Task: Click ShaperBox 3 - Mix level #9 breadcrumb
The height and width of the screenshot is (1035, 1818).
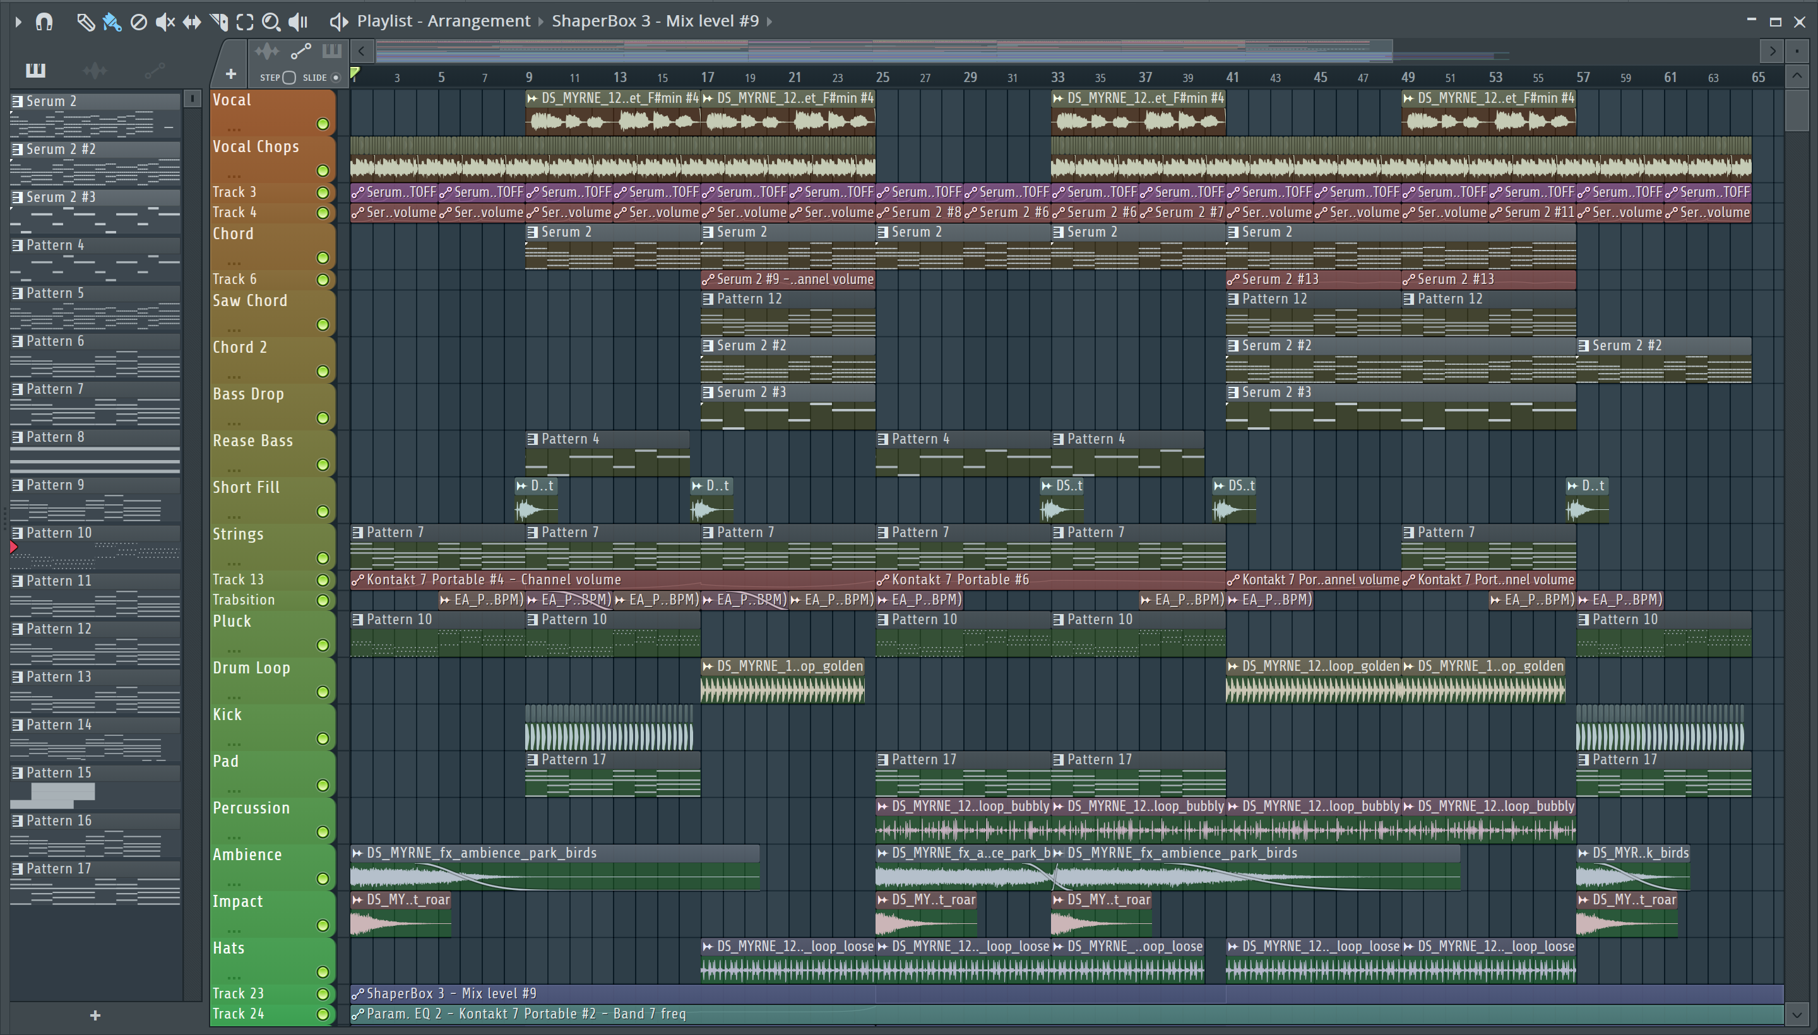Action: 655,21
